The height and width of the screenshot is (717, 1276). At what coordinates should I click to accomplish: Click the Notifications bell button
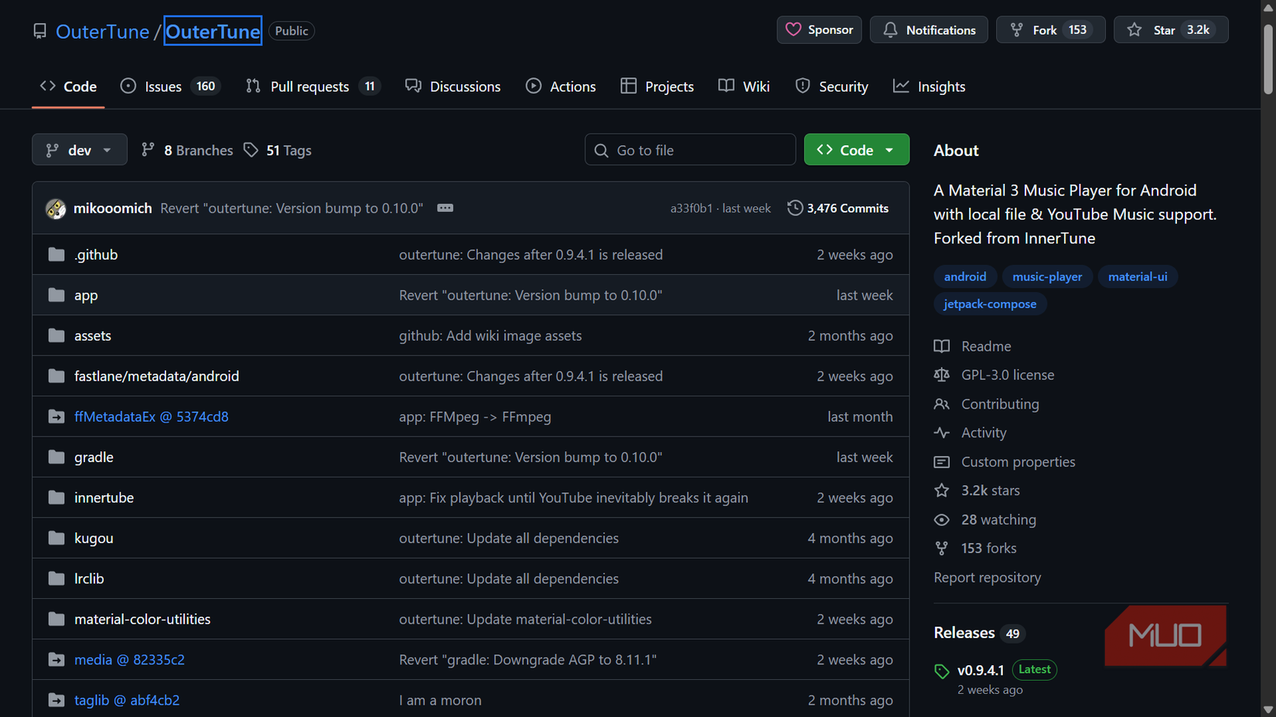click(x=928, y=30)
